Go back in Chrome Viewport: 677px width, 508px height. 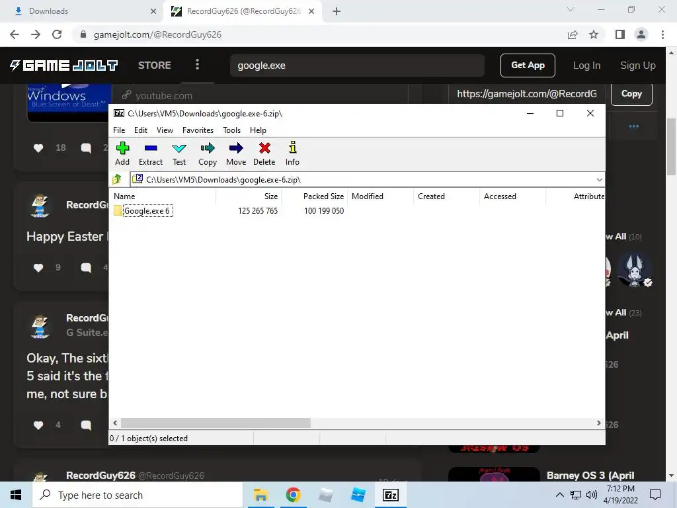15,34
